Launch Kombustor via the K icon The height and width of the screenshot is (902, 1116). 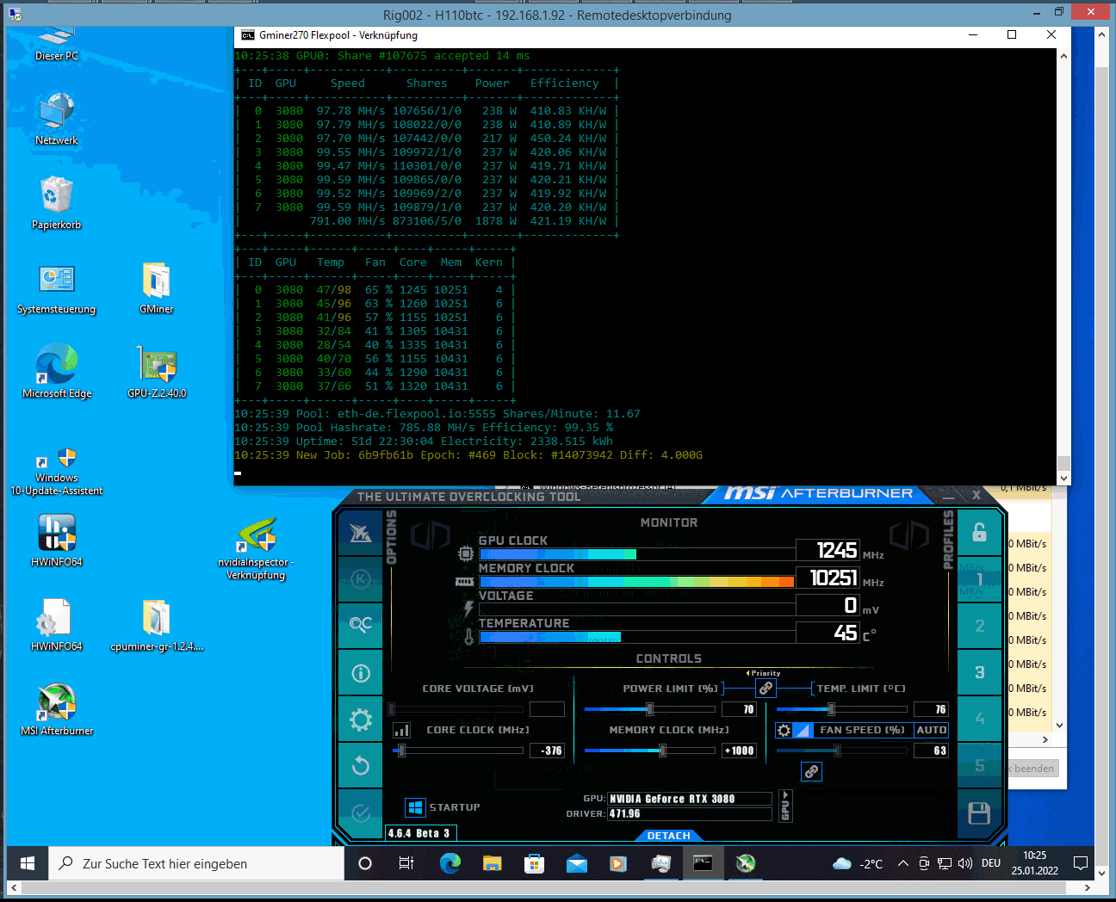361,579
